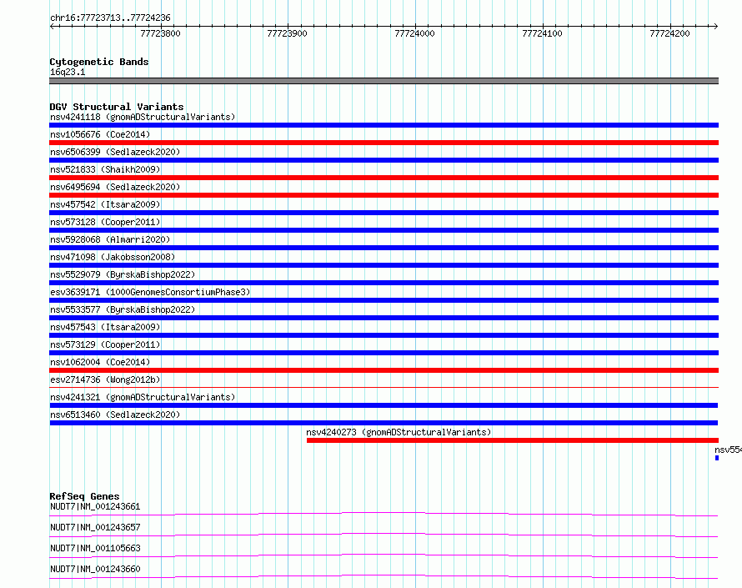Click the nsv4240273 gnomADStructuralVariants label
Image resolution: width=742 pixels, height=588 pixels.
coord(399,432)
